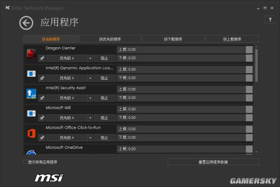Click Microsoft Office Click-to-Run upload bar handle
280x187 pixels.
(x=249, y=129)
